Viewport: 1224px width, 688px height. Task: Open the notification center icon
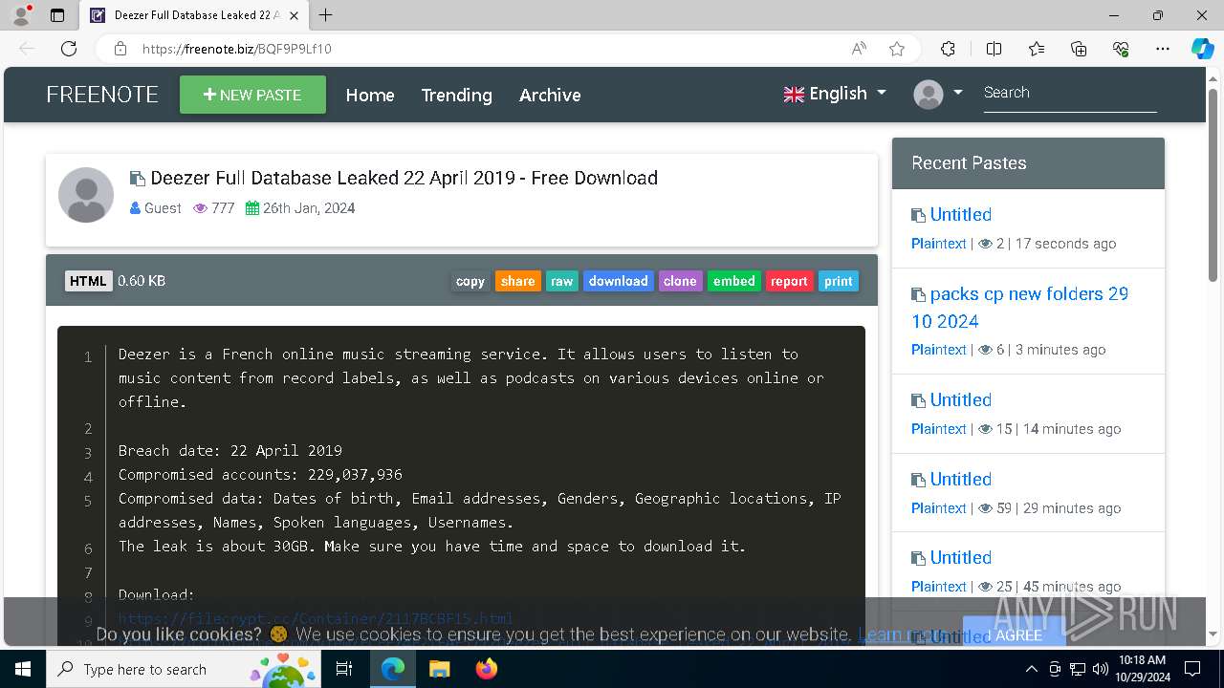pos(1192,669)
